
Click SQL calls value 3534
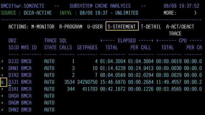coord(70,82)
